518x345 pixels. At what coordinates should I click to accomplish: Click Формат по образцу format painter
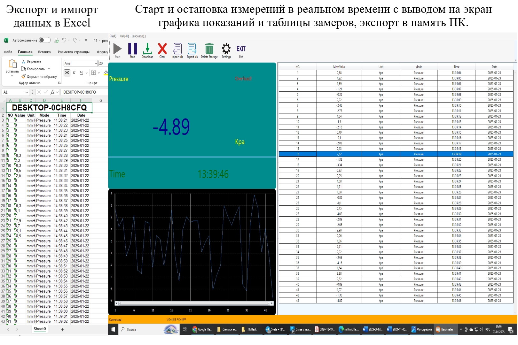[39, 77]
